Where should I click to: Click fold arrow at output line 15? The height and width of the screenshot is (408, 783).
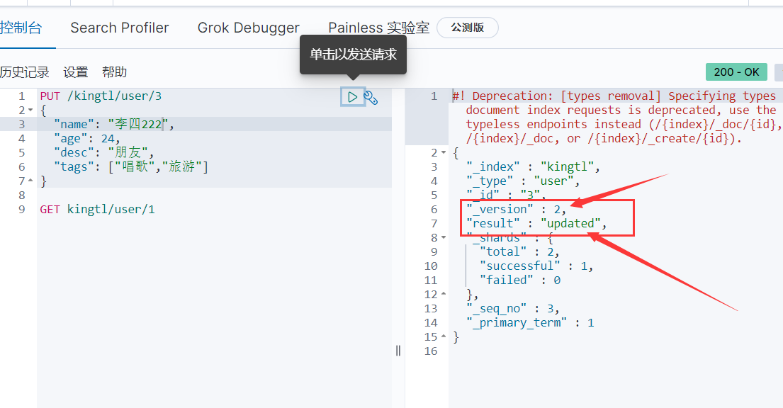pyautogui.click(x=444, y=337)
